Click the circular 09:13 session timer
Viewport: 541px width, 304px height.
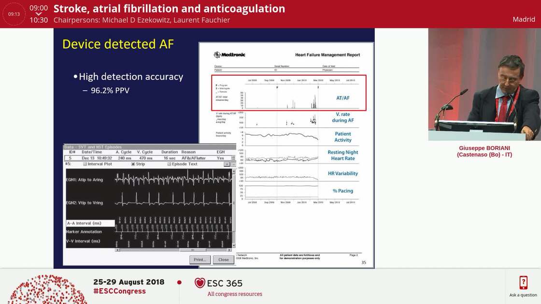coord(14,14)
